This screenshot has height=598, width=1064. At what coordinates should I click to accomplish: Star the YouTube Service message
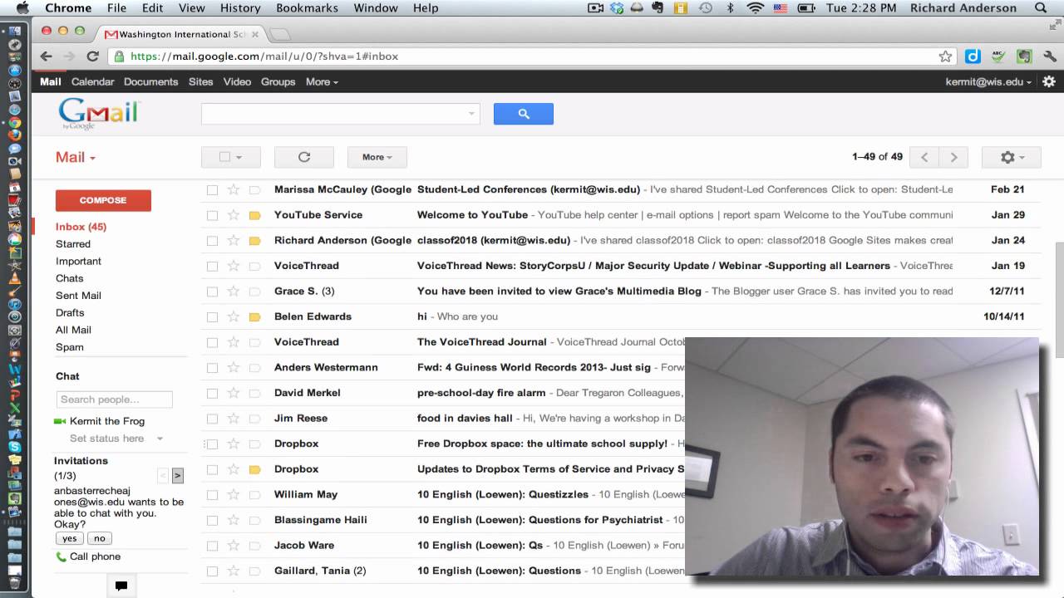click(234, 215)
